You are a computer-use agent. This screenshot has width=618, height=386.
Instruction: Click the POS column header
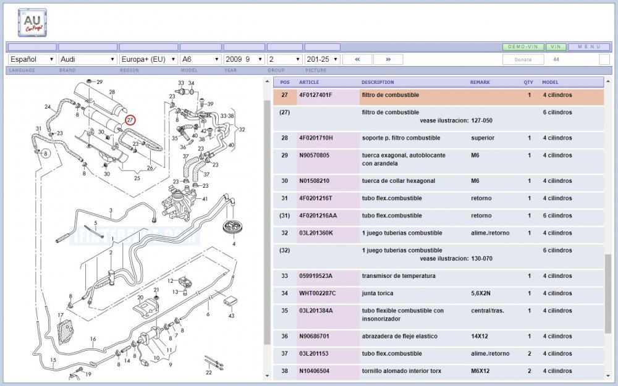pyautogui.click(x=284, y=82)
